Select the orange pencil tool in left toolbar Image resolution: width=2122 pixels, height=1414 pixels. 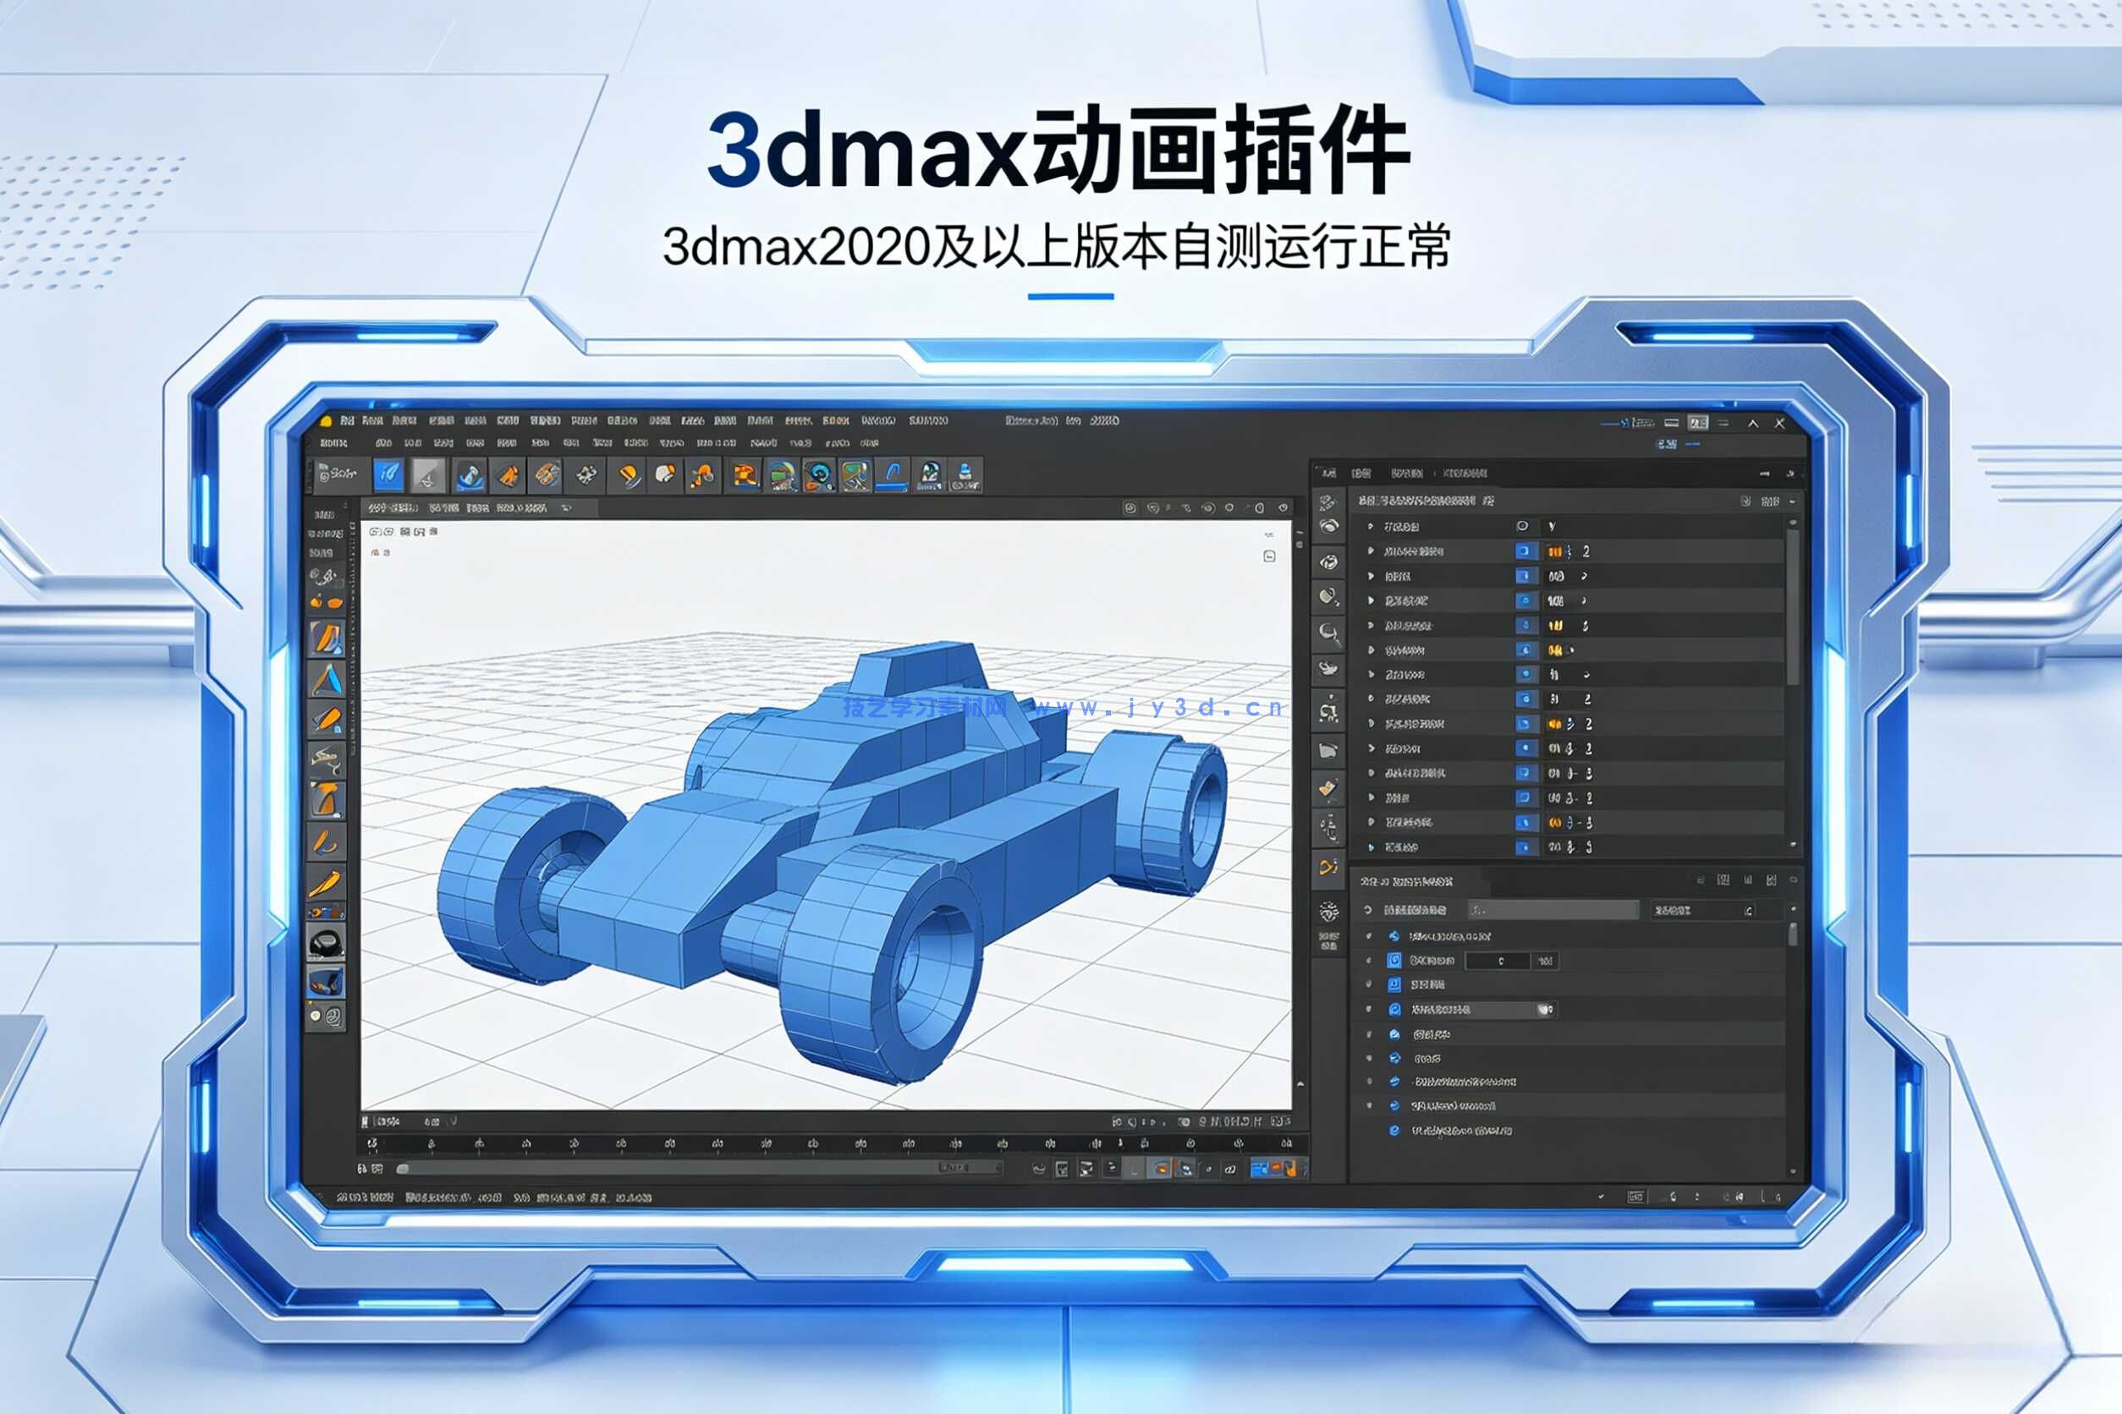click(x=327, y=720)
